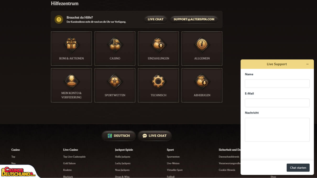Screen dimensions: 317x178
Task: Click the Live-Casino footer heading
Action: pos(70,150)
